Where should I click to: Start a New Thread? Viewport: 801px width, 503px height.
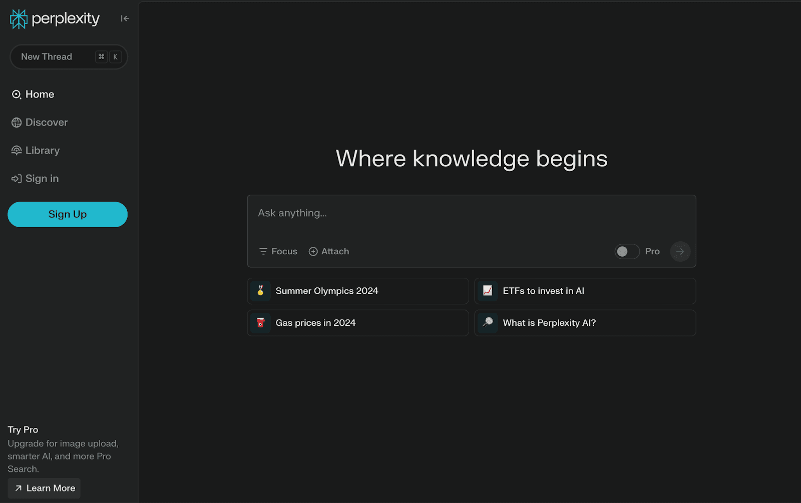click(x=69, y=57)
